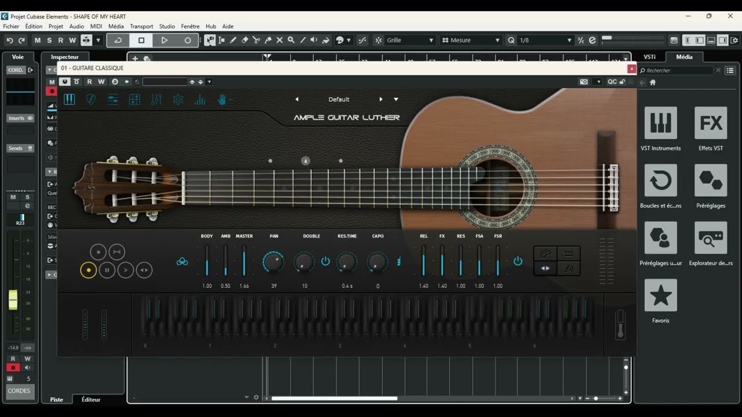Click the Inserts section header
742x417 pixels.
[20, 118]
